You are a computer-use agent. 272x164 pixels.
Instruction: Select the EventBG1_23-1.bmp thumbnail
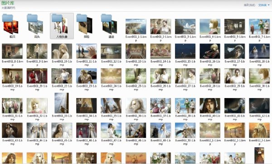(87, 76)
